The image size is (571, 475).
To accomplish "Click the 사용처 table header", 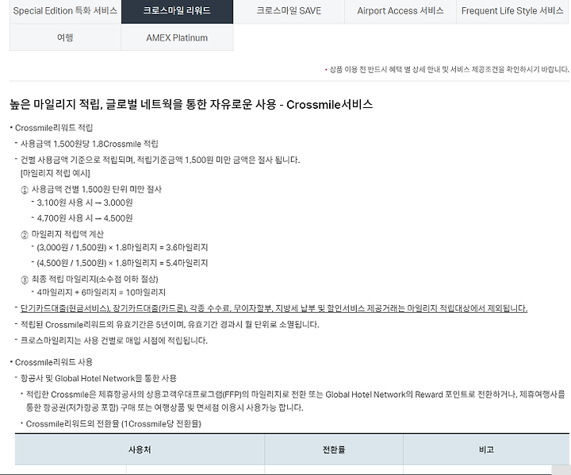I will tap(140, 450).
